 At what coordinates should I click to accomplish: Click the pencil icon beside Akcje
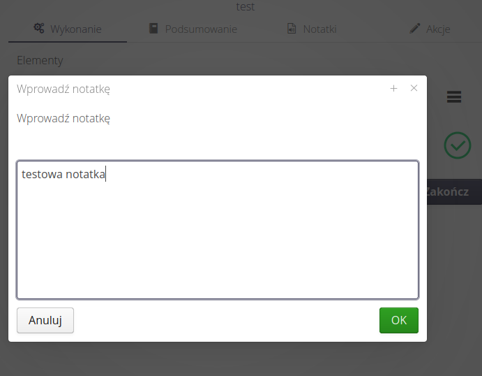pyautogui.click(x=415, y=29)
